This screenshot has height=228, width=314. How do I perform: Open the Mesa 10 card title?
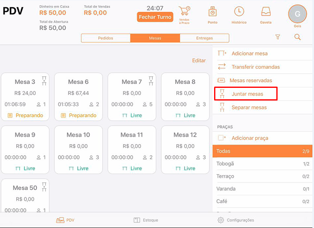[78, 135]
